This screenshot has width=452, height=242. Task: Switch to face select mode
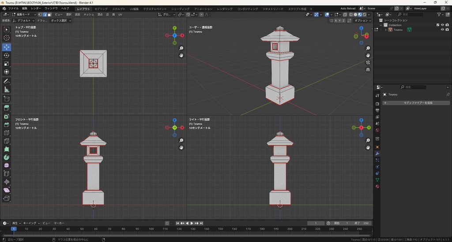(49, 15)
